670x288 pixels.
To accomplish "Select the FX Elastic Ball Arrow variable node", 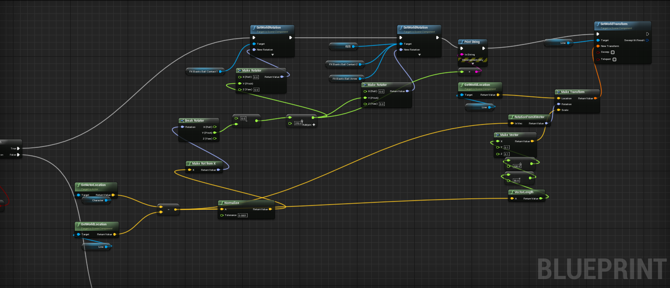I will point(346,79).
